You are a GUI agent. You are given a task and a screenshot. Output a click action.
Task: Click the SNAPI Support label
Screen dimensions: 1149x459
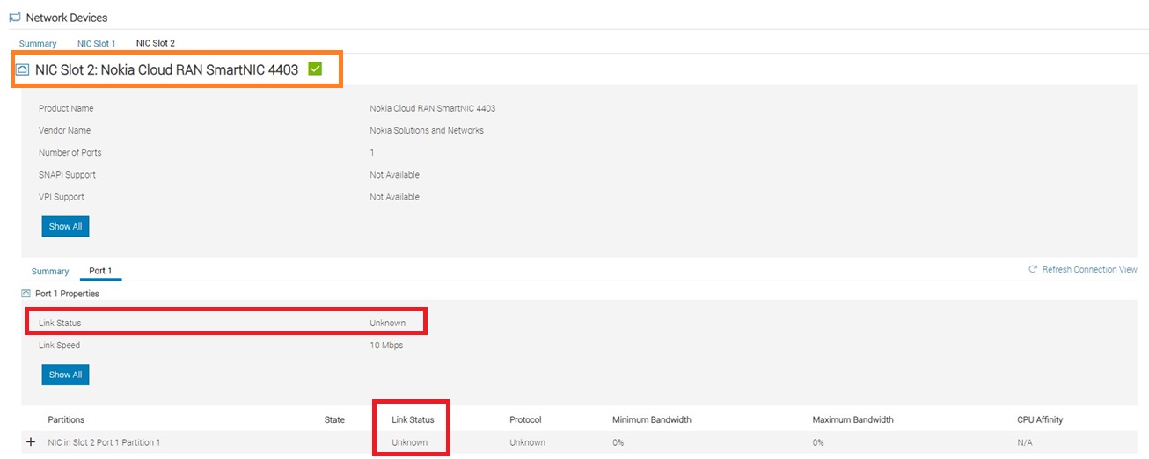[x=68, y=174]
